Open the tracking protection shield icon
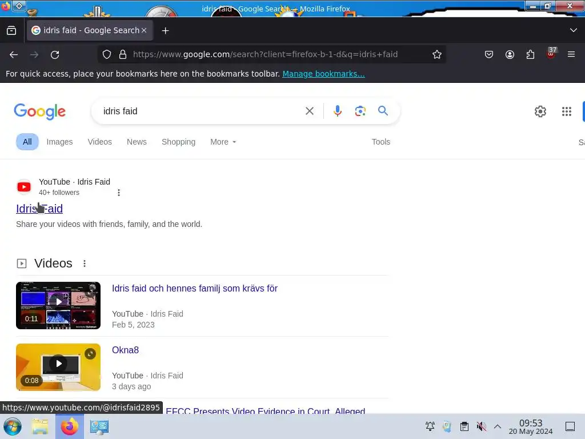The width and height of the screenshot is (585, 439). pos(107,54)
